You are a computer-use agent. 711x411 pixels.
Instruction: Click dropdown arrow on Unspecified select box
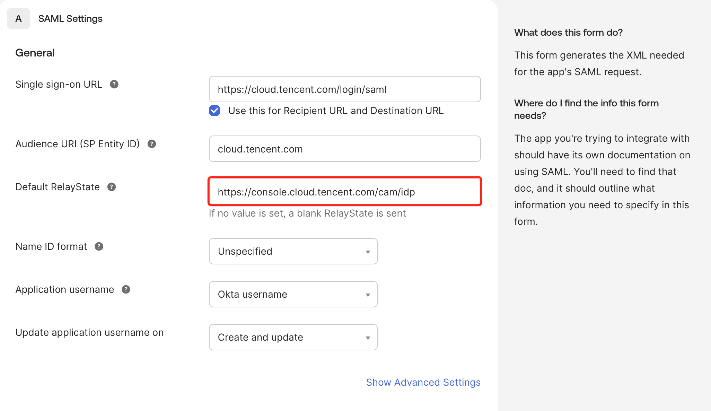pyautogui.click(x=368, y=252)
